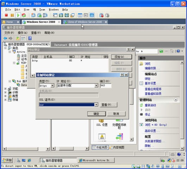Image resolution: width=187 pixels, height=169 pixels.
Task: Open the 操作(A) menu in Server Manager
Action: click(x=23, y=32)
